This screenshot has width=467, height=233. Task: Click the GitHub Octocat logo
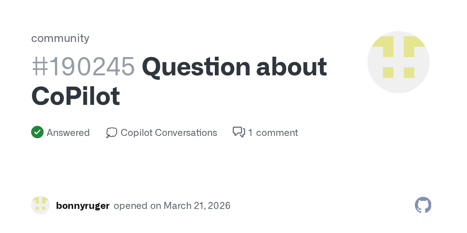point(423,205)
